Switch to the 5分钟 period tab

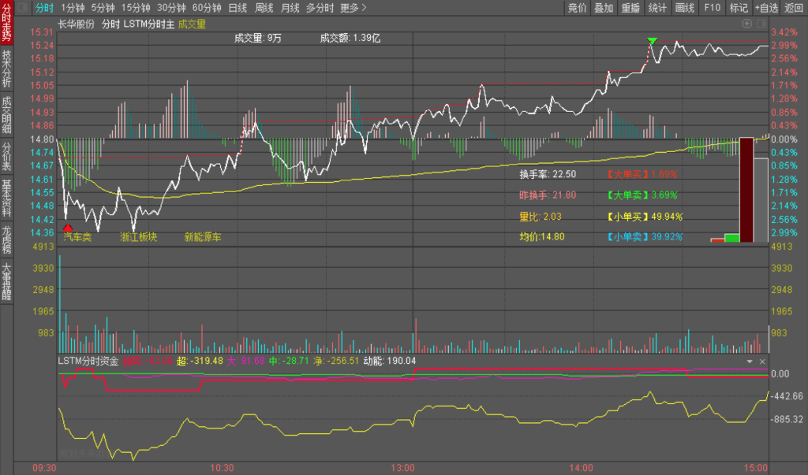coord(103,8)
